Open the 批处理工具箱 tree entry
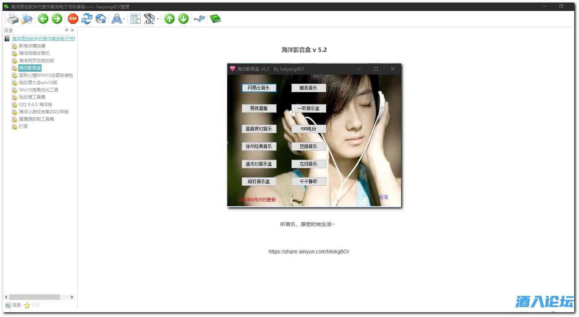 pos(32,97)
